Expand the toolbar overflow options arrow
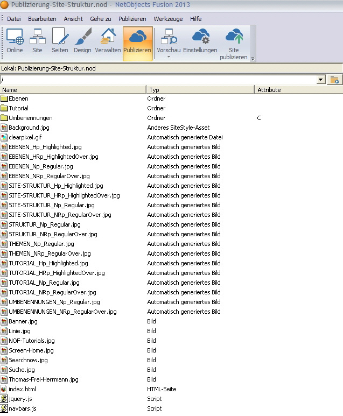 point(253,59)
